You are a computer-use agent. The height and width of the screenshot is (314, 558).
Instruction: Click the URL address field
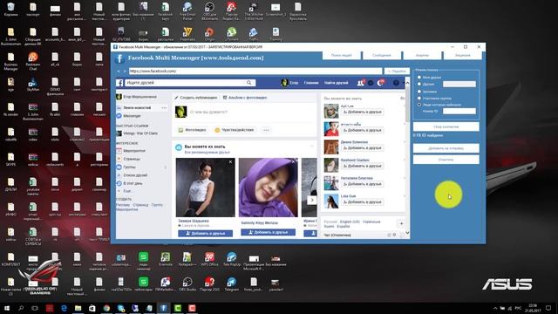coord(255,72)
